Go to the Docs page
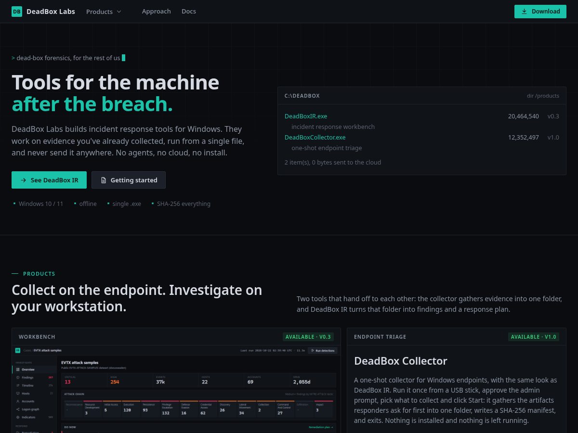Viewport: 578px width, 433px height. (x=189, y=12)
